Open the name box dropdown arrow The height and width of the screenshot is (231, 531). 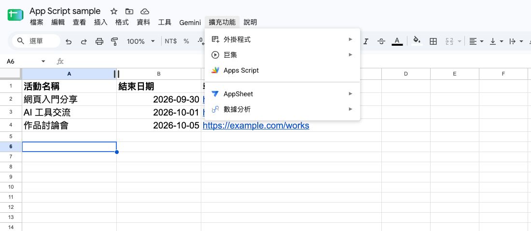click(43, 62)
